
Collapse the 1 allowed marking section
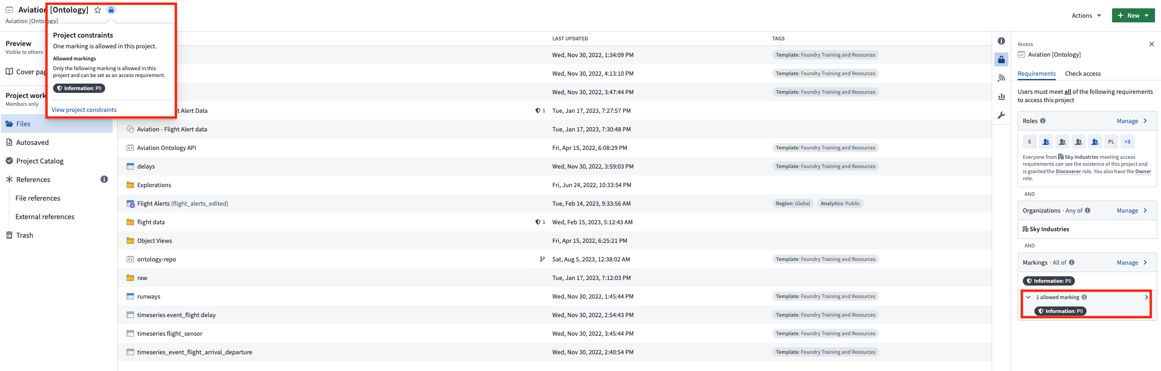(1028, 297)
